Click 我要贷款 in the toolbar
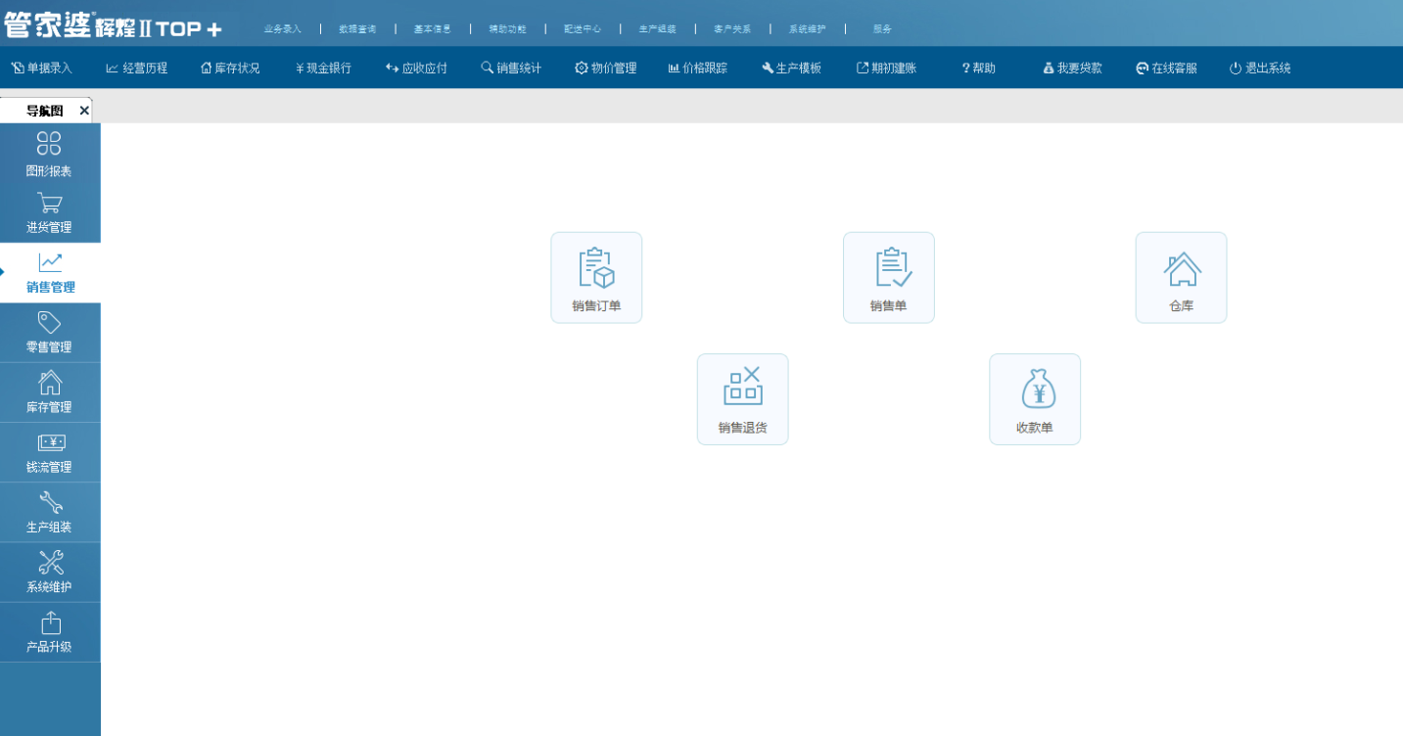 pyautogui.click(x=1072, y=69)
